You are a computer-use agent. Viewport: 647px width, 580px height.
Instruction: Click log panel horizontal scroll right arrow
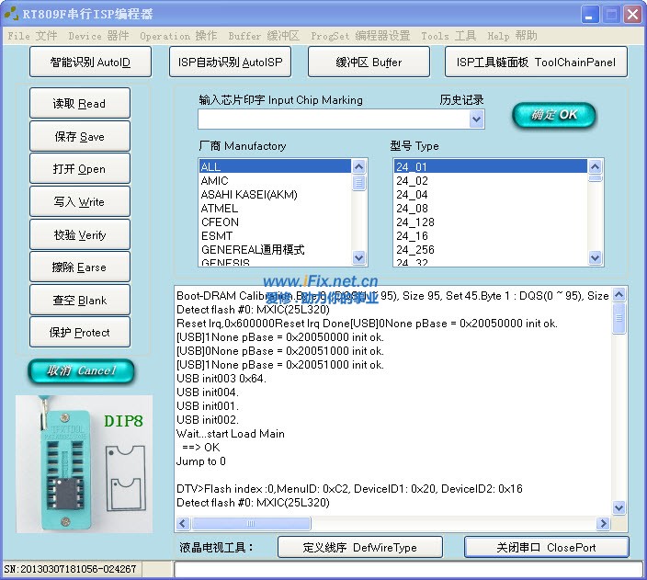point(603,523)
